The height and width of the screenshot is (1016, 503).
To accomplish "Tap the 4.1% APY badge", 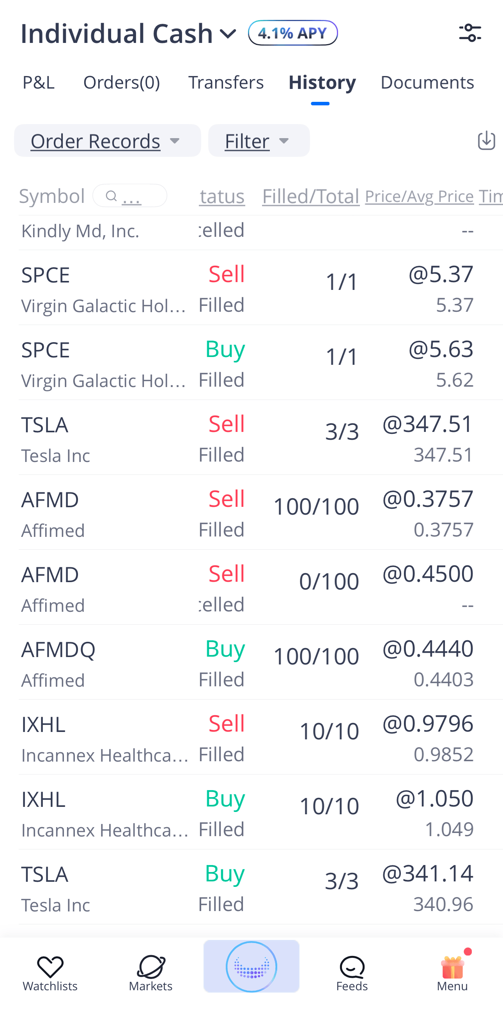I will [292, 33].
